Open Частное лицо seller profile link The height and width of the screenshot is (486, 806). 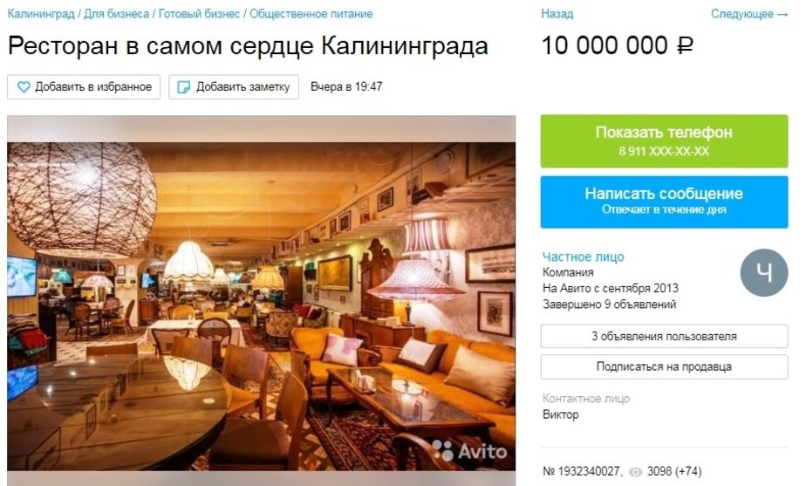tap(584, 257)
